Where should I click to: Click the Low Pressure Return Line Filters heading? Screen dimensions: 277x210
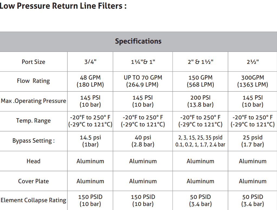point(63,6)
